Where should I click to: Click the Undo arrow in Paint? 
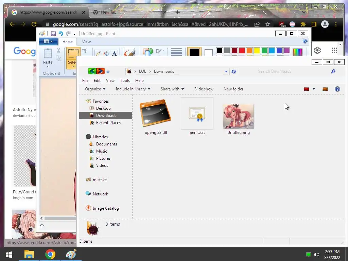pos(60,34)
